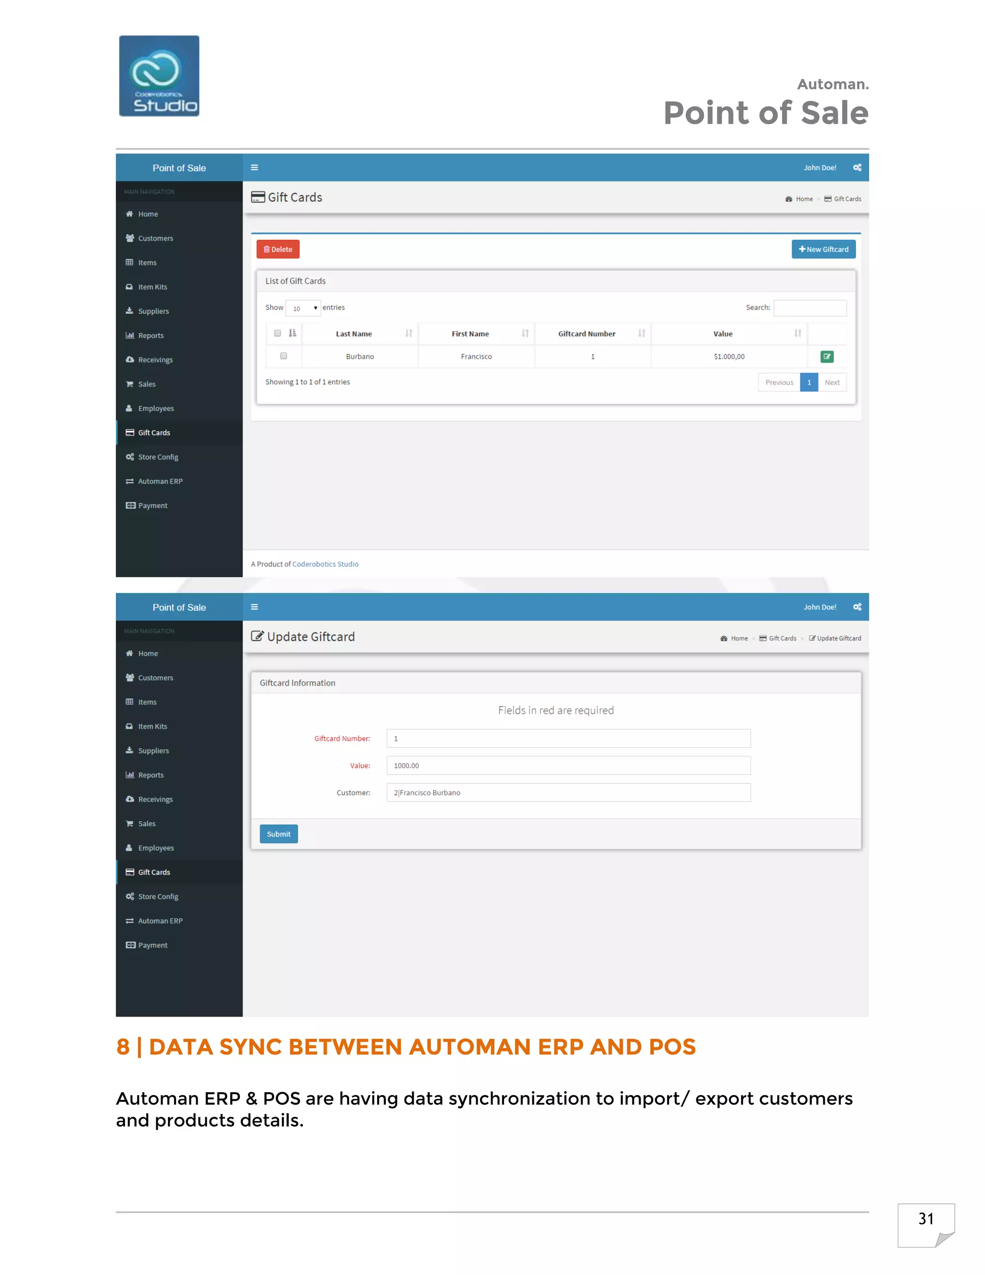Screen dimensions: 985x1275
Task: Open Automan ERP in upper sidebar
Action: coord(179,482)
